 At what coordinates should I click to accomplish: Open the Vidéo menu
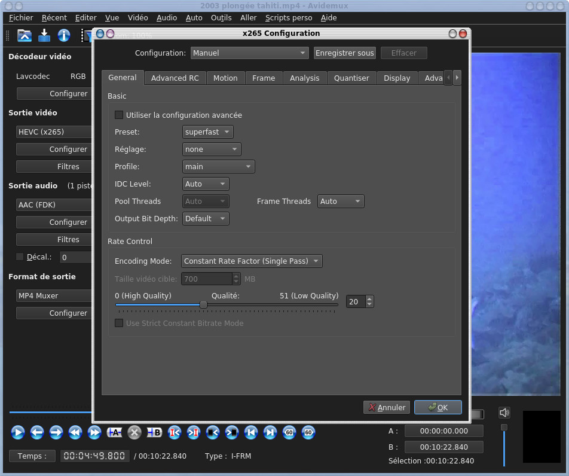tap(137, 18)
